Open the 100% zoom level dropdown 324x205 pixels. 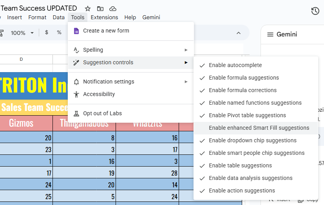tap(22, 33)
